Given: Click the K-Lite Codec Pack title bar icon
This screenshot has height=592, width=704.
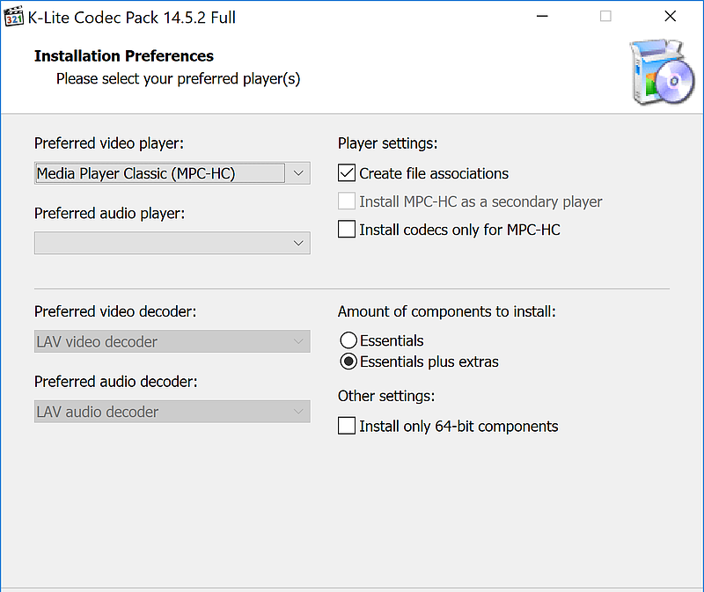Looking at the screenshot, I should coord(13,16).
